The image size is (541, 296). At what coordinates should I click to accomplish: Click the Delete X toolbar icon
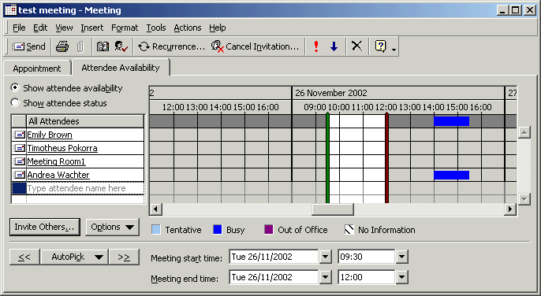tap(356, 46)
